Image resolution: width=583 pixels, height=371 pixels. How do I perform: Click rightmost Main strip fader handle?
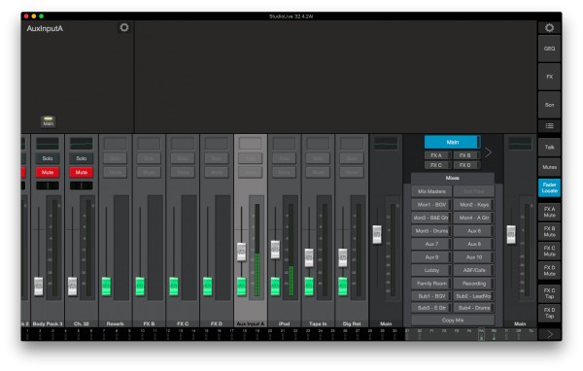pos(511,235)
